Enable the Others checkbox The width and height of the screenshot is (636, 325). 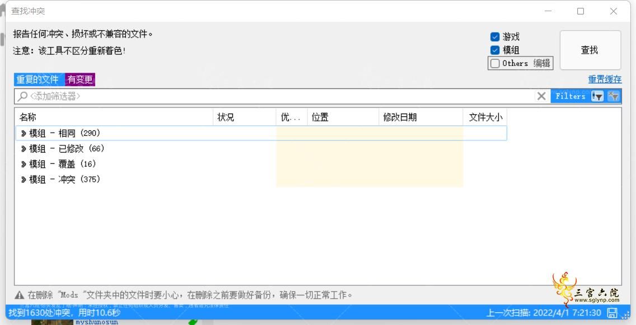coord(495,63)
